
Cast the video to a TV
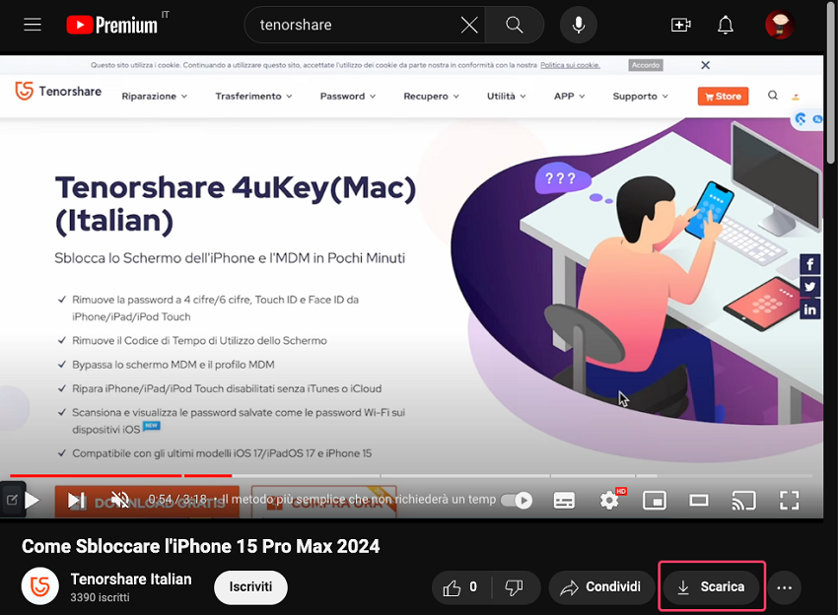(x=743, y=500)
